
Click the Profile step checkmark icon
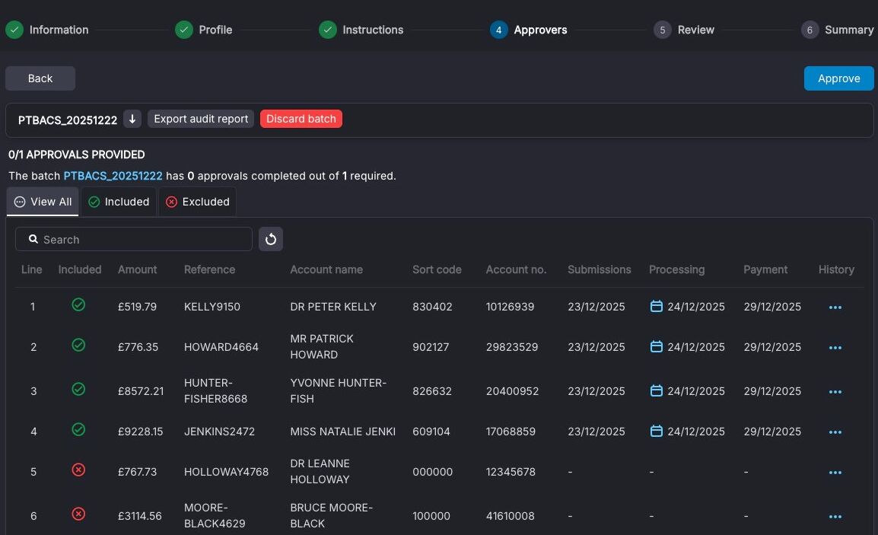[183, 30]
